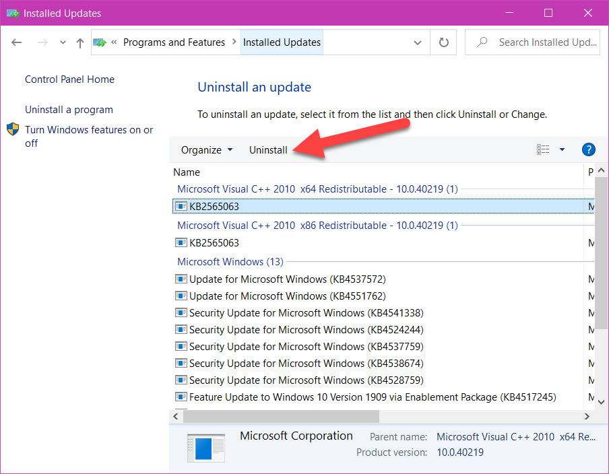The image size is (609, 474).
Task: Sort by the Name column header
Action: click(187, 172)
